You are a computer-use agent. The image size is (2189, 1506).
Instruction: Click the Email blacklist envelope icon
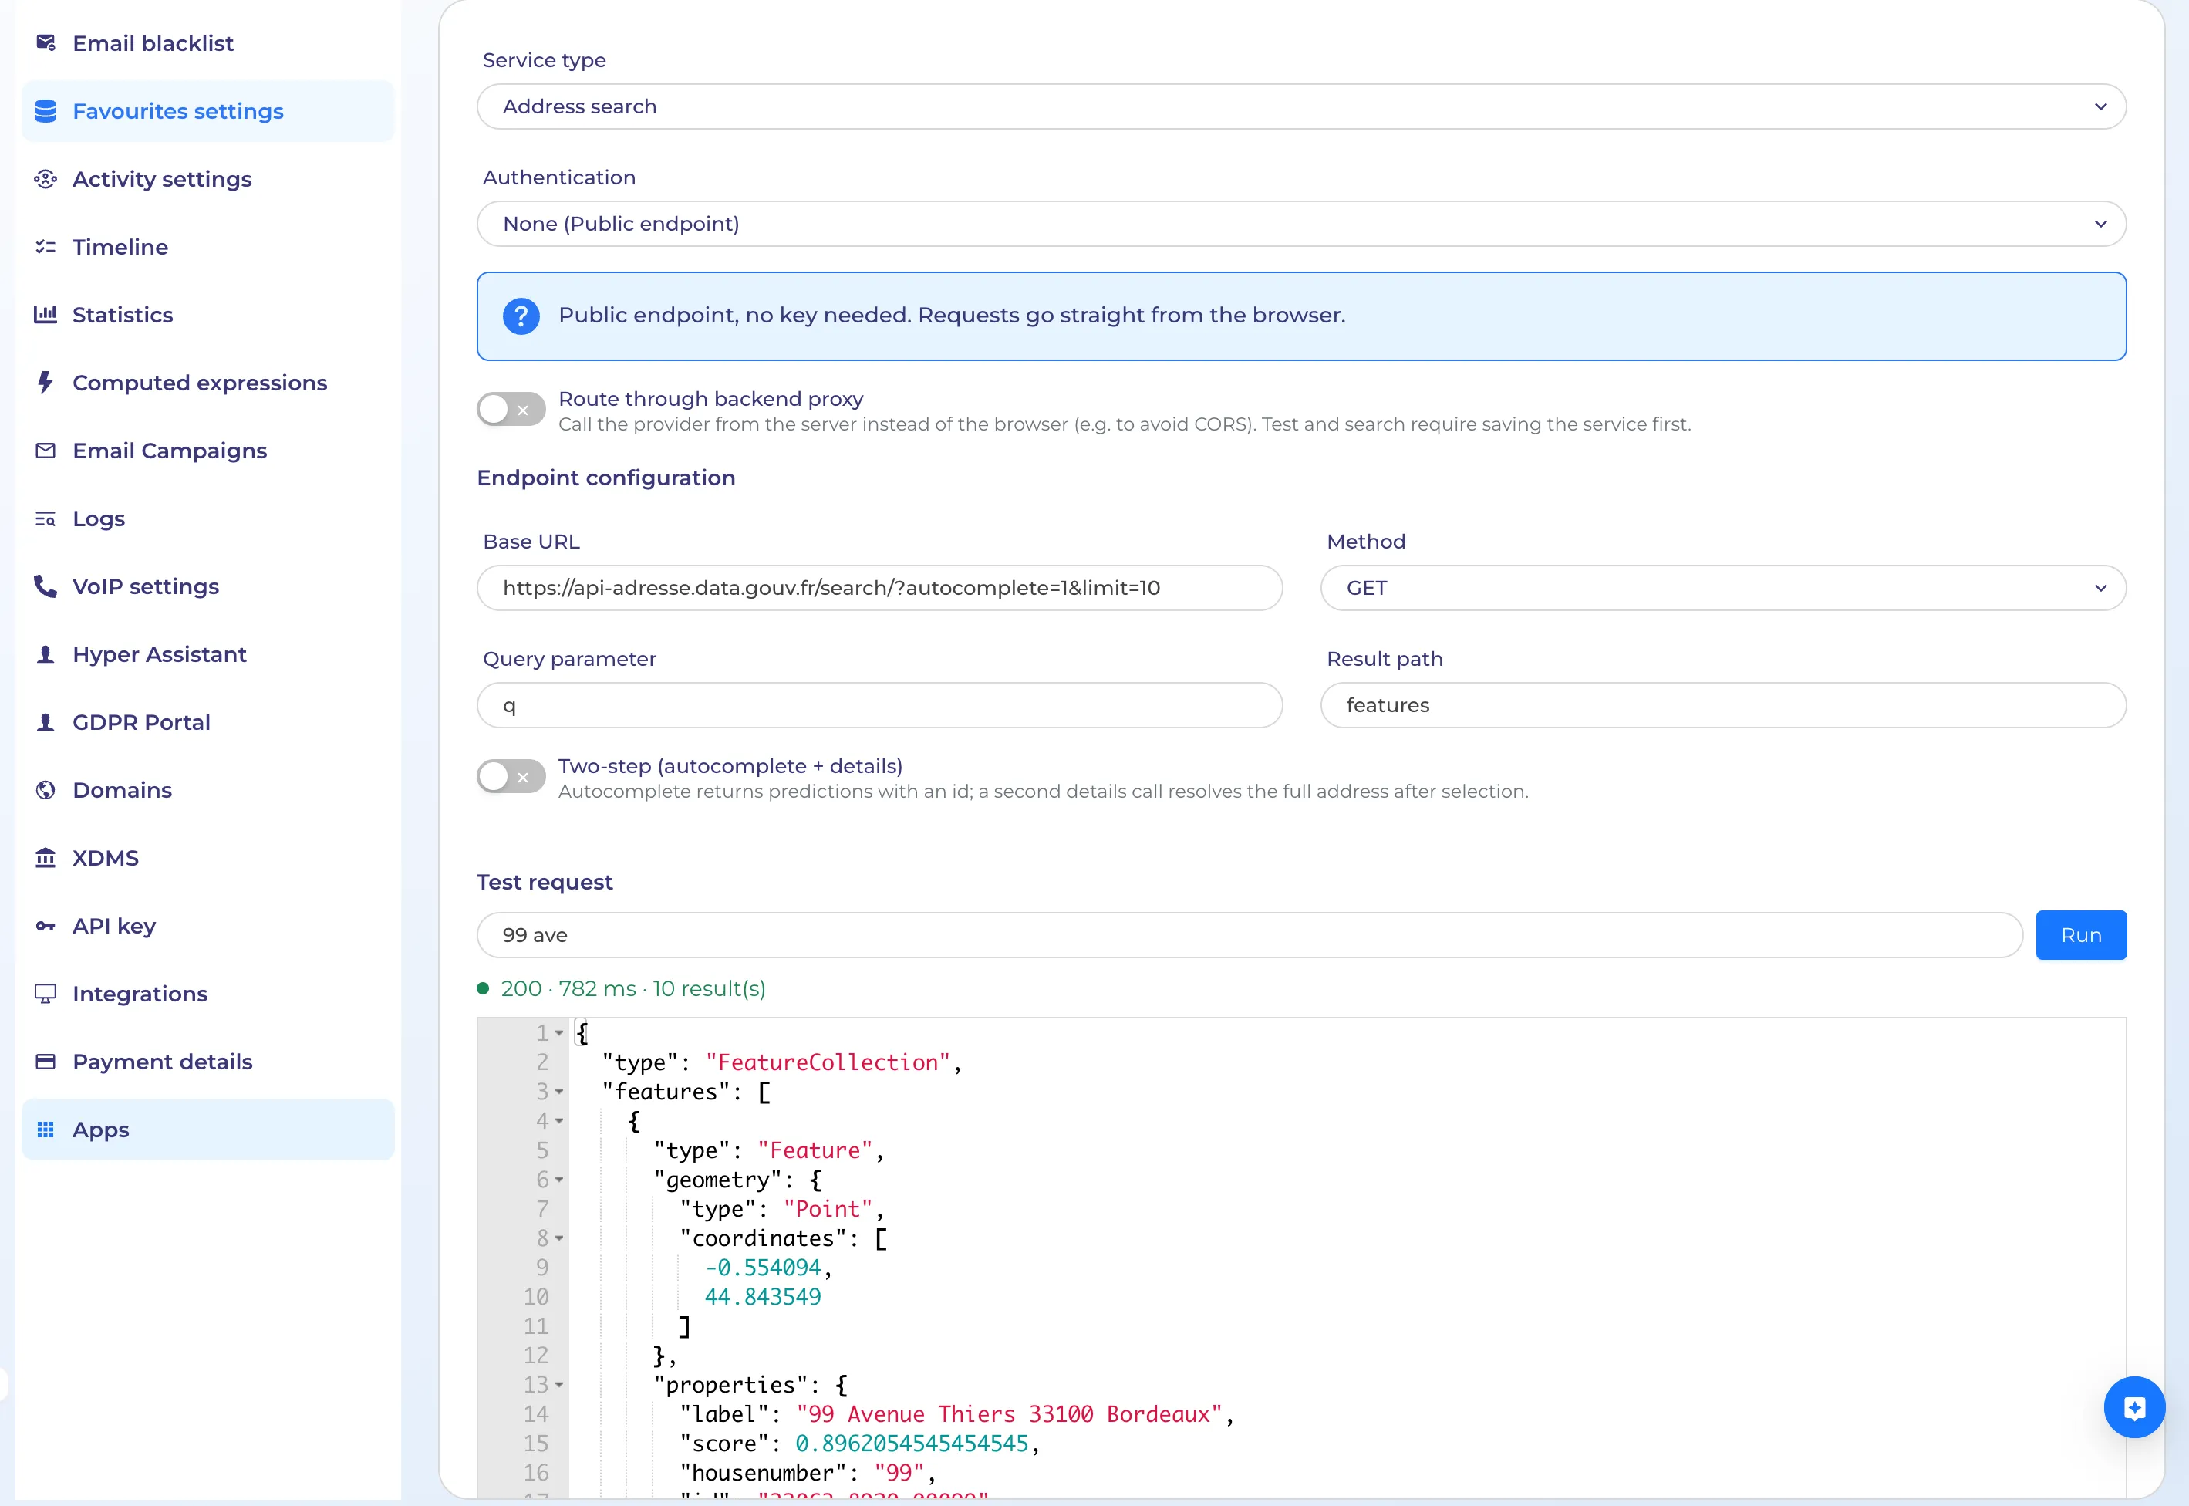tap(46, 42)
